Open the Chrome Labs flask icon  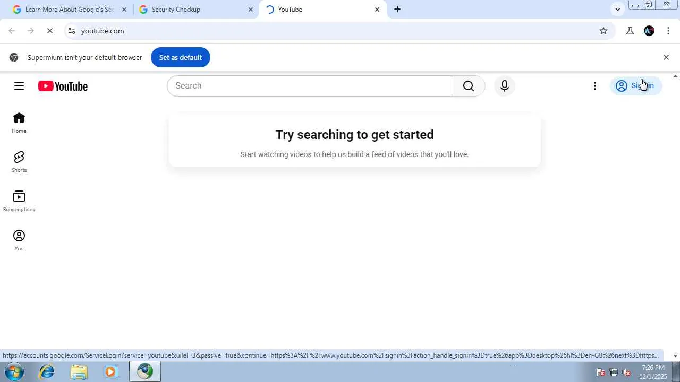tap(630, 31)
